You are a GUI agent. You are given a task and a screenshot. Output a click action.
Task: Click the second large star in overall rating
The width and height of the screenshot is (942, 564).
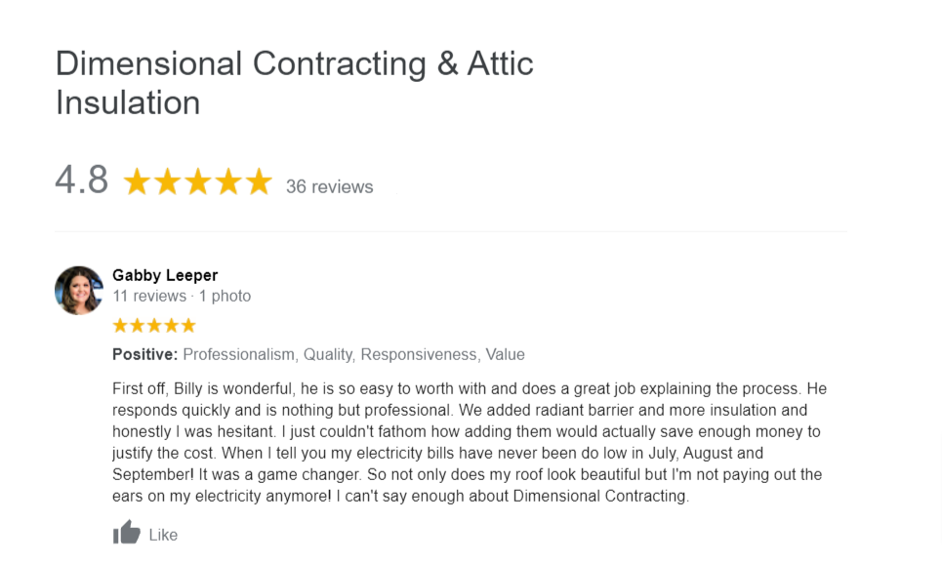coord(168,182)
